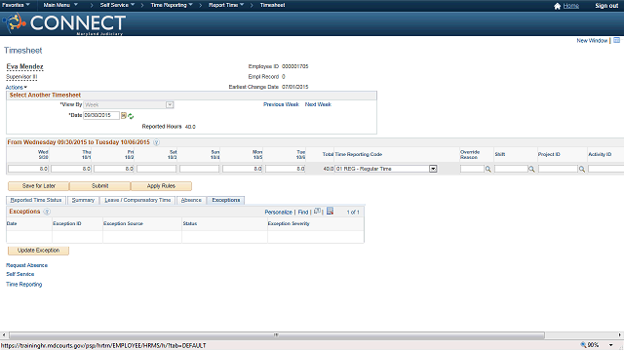
Task: Click the New Window link
Action: (x=592, y=41)
